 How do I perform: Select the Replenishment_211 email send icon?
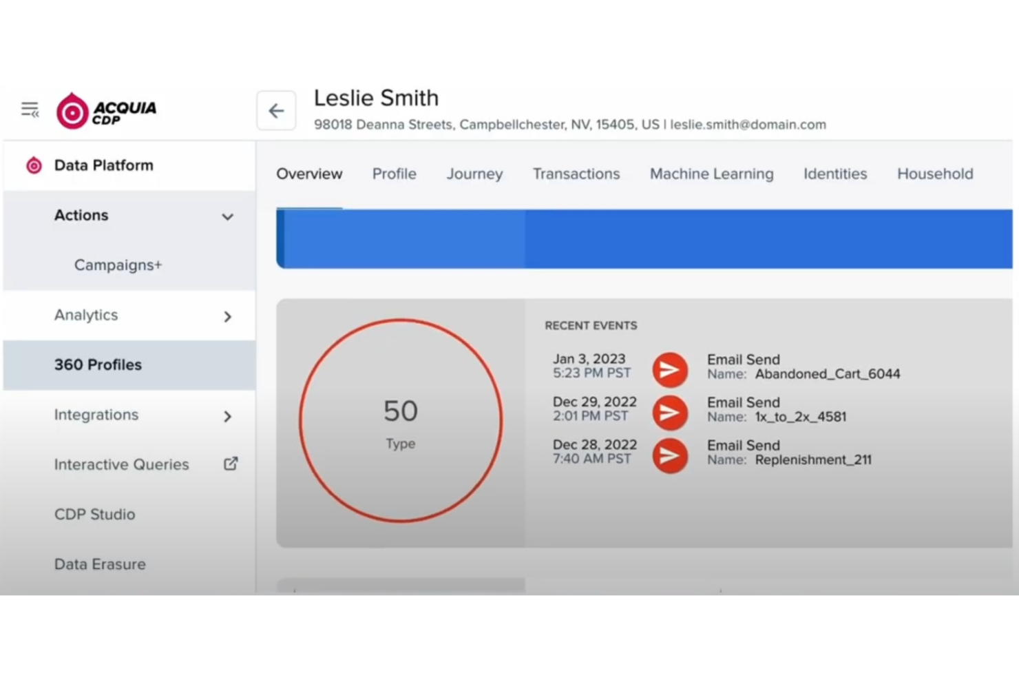669,455
